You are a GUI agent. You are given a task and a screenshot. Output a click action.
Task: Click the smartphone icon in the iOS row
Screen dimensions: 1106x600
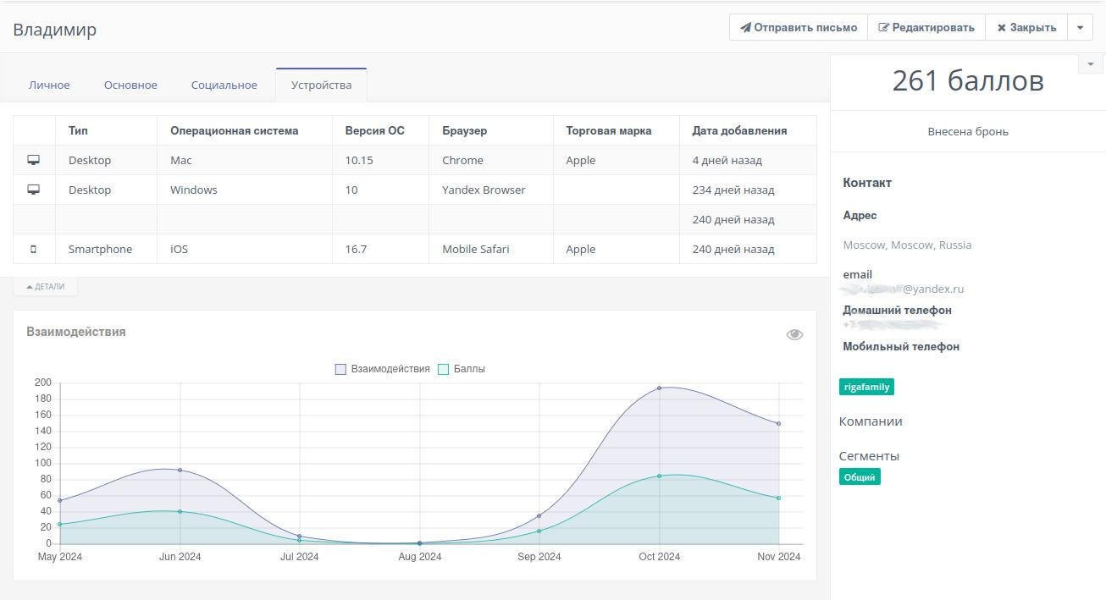tap(34, 249)
